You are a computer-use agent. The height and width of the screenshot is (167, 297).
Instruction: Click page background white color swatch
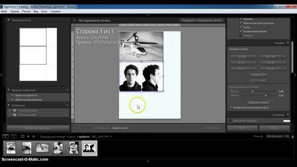click(287, 121)
